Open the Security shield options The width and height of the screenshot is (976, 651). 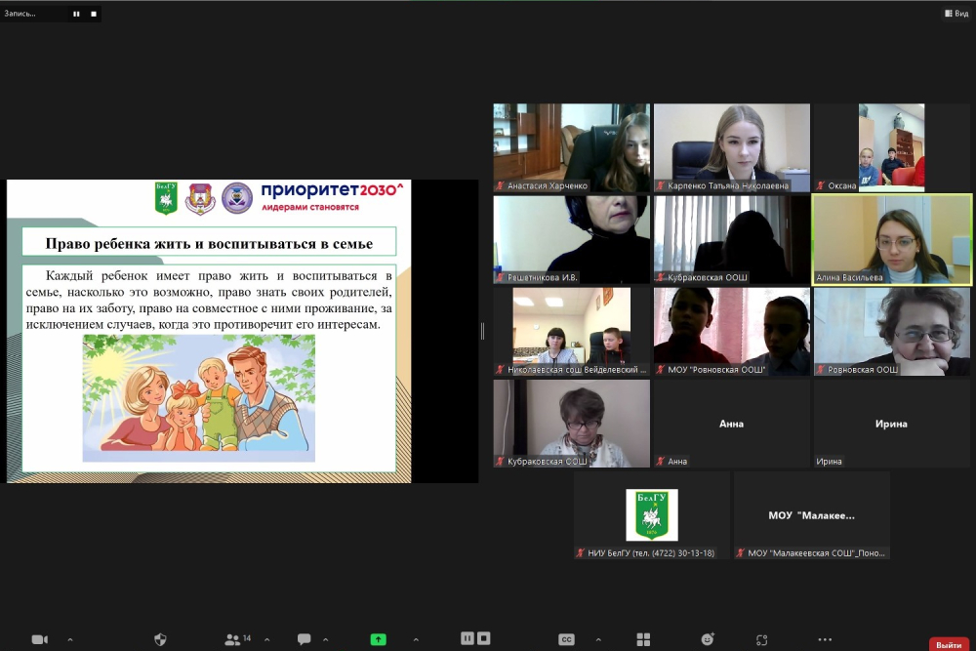pyautogui.click(x=160, y=639)
